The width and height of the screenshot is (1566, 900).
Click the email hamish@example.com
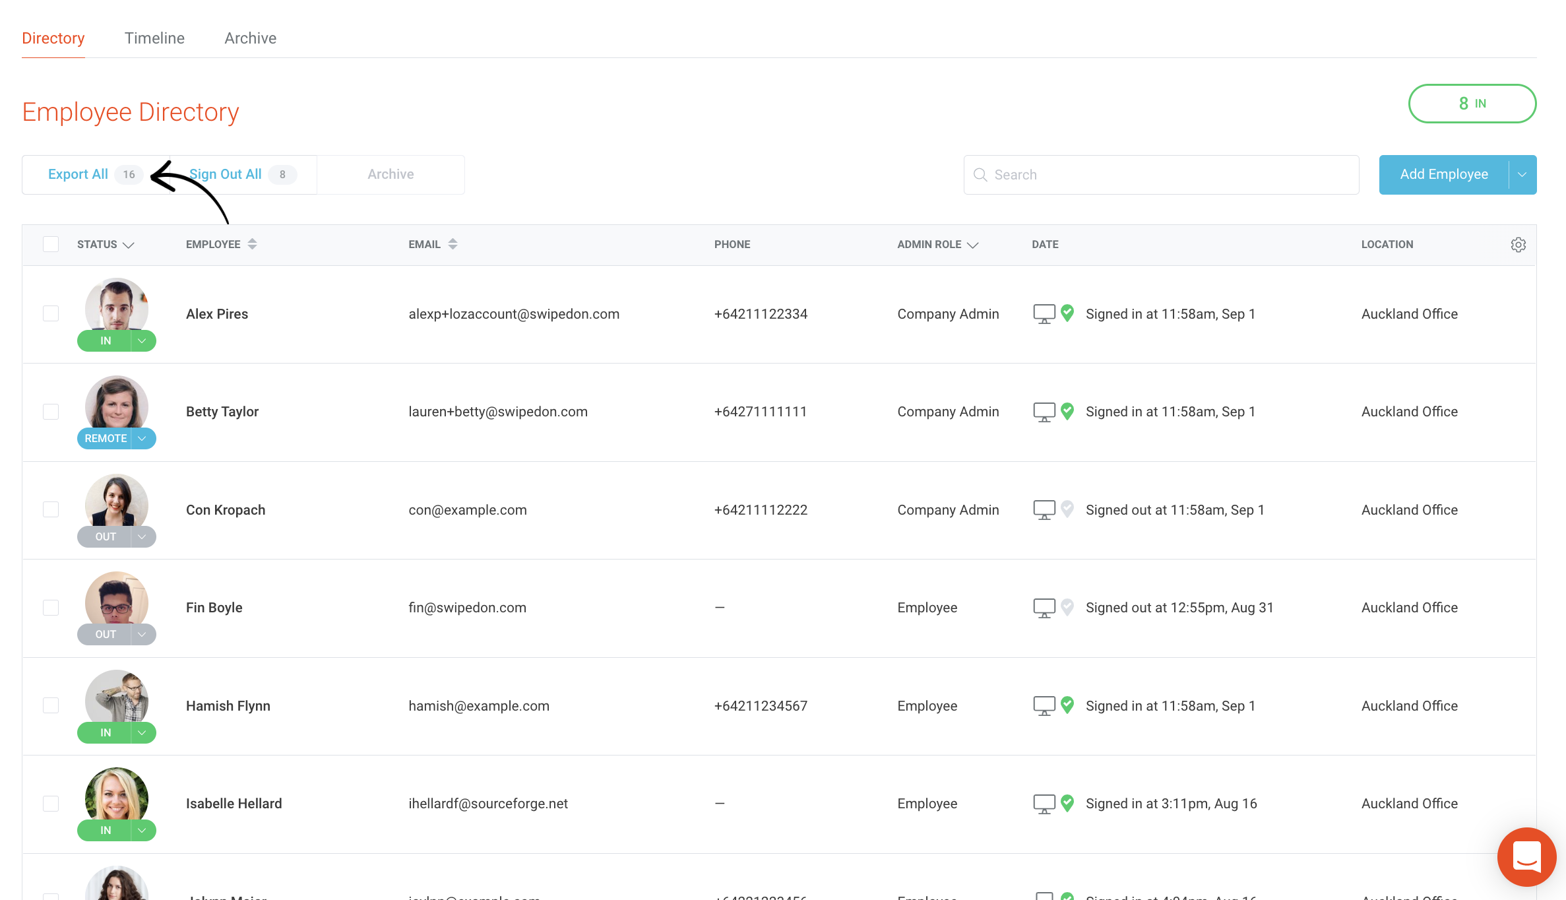coord(479,706)
